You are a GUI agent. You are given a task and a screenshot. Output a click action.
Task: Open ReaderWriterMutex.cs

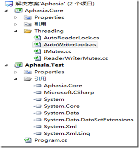(x=76, y=58)
